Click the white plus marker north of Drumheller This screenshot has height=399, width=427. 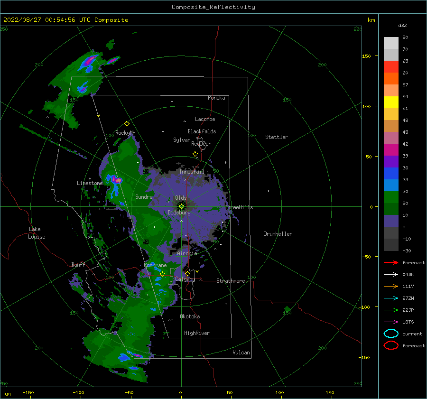[268, 191]
